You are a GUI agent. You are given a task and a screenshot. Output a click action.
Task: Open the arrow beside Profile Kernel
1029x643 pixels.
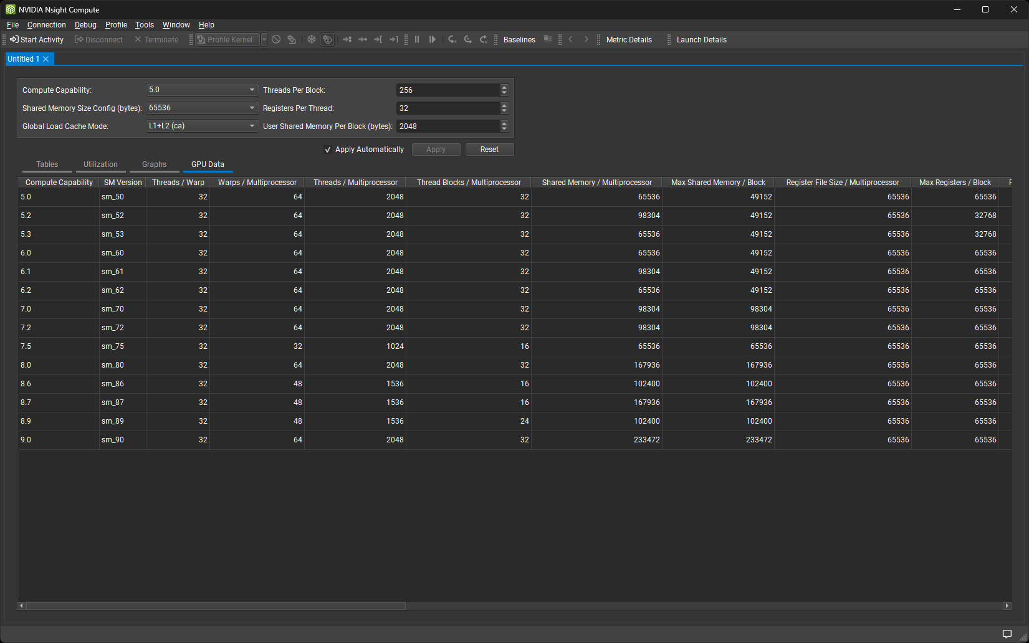[x=264, y=39]
